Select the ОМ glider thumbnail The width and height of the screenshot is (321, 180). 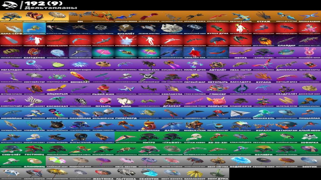click(x=80, y=17)
